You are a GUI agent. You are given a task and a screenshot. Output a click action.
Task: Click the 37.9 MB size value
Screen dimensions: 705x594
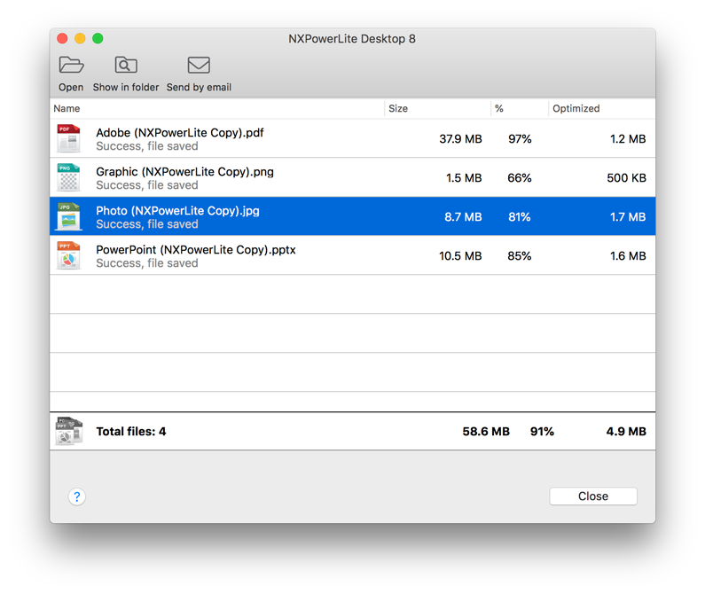pos(460,139)
